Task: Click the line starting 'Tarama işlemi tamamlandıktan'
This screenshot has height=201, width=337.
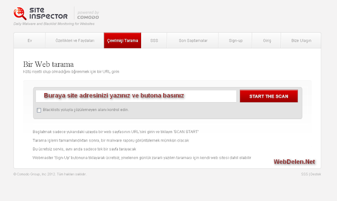Action: (111, 140)
